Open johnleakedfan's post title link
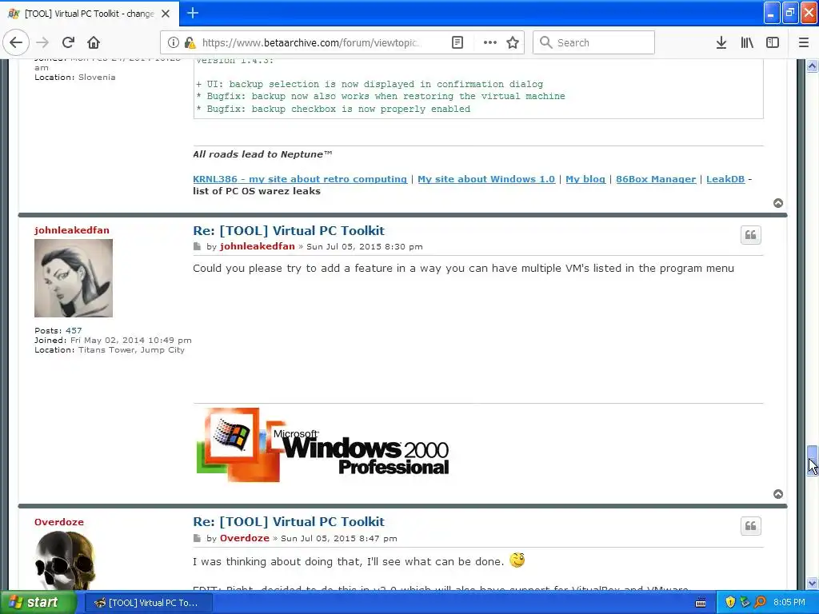819x614 pixels. 289,231
